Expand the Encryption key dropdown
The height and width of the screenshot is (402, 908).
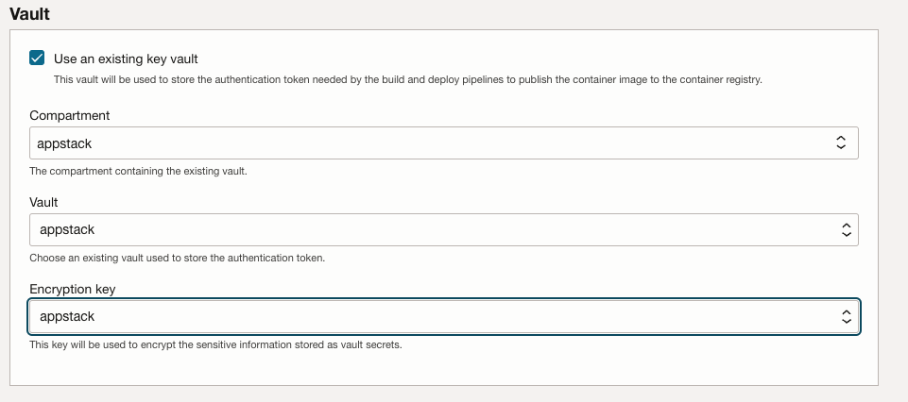443,316
